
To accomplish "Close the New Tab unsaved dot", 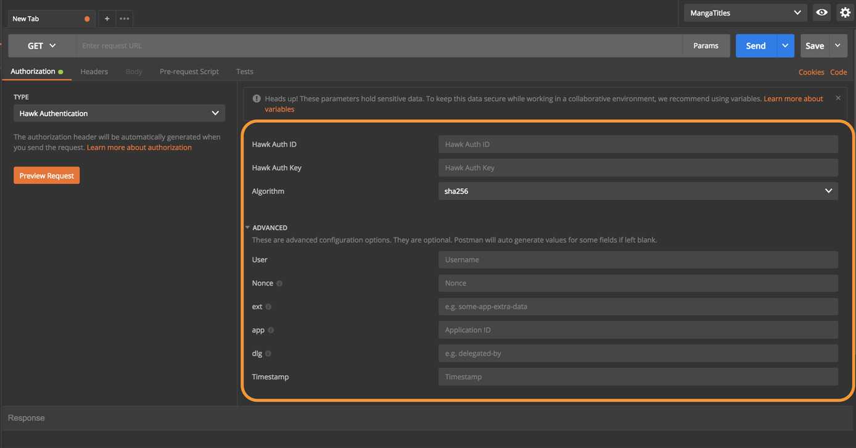I will pos(87,19).
